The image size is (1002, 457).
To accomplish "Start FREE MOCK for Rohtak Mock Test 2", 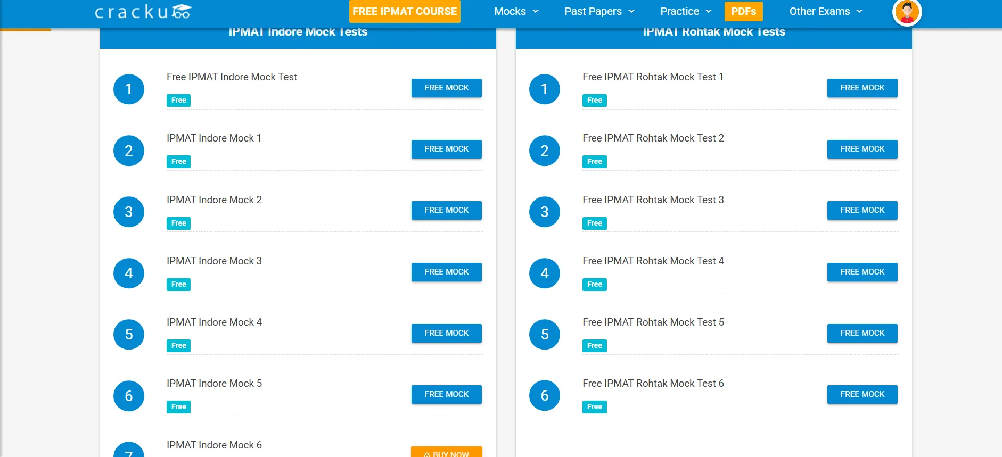I will [863, 149].
